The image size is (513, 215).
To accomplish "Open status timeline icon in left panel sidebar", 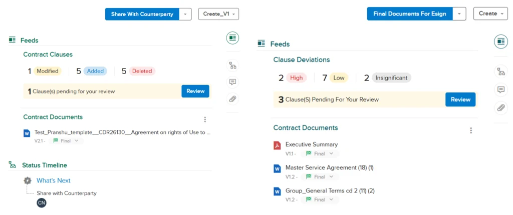I will coord(232,65).
